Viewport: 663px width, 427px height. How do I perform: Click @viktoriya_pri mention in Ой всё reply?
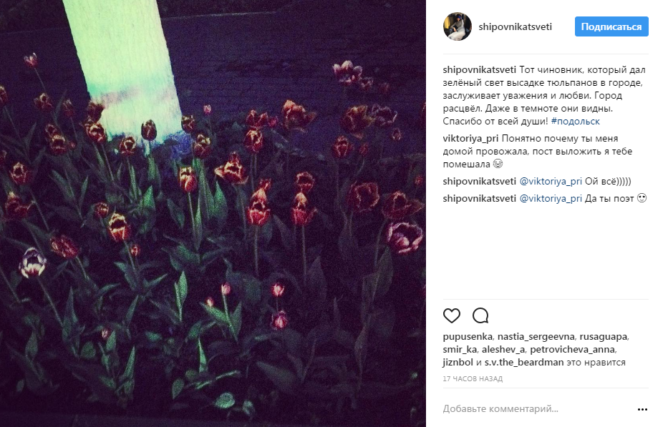coord(550,181)
